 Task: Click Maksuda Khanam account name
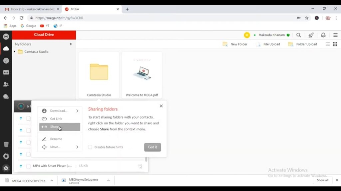[x=271, y=35]
